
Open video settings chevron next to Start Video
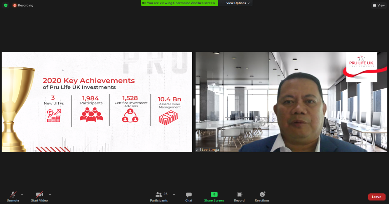tap(50, 195)
